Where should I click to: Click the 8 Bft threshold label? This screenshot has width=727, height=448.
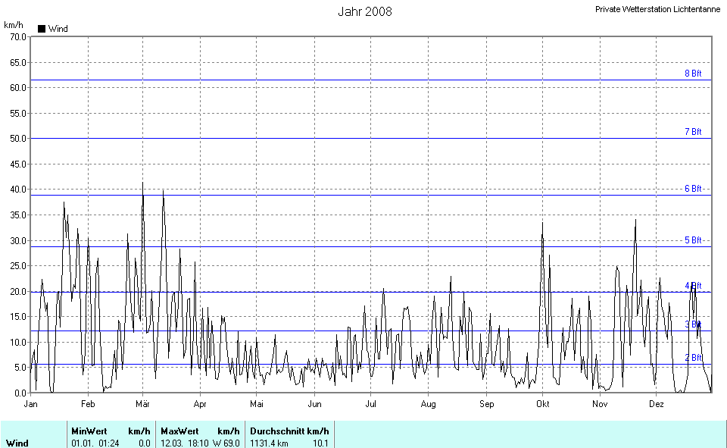tap(692, 74)
